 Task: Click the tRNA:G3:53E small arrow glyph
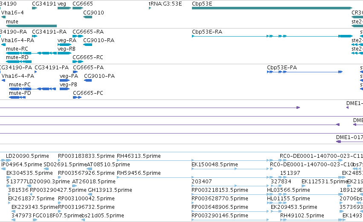(150, 8)
